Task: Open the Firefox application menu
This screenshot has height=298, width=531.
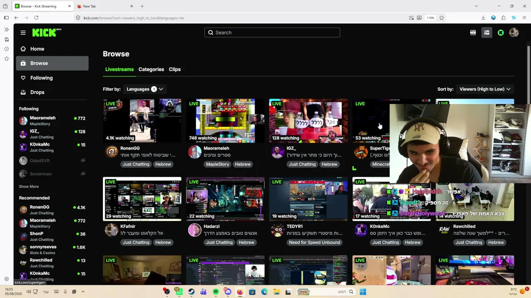Action: point(525,18)
